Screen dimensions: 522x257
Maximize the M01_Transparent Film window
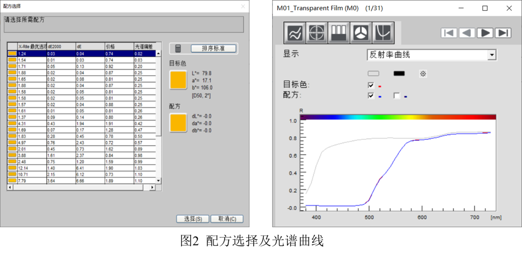[485, 8]
